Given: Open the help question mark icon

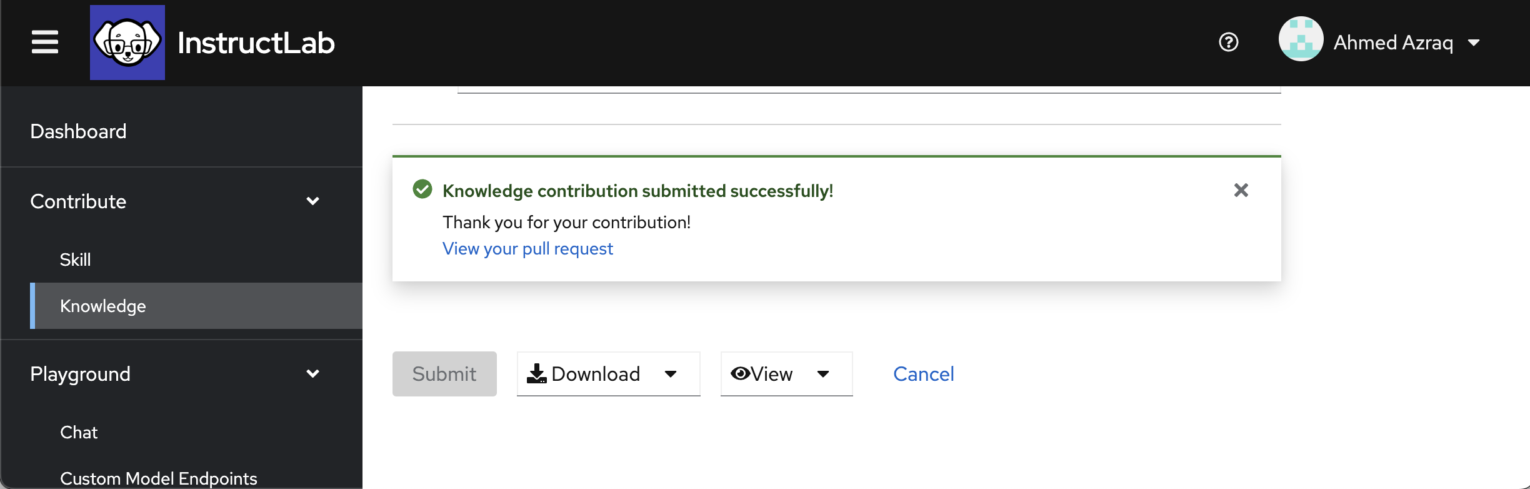Looking at the screenshot, I should coord(1227,43).
